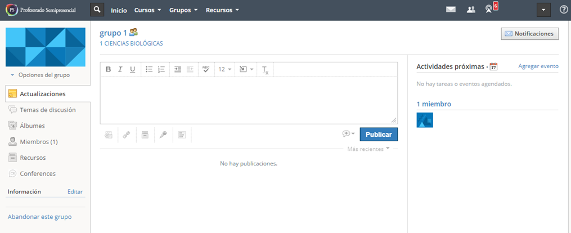Open the font size 12 dropdown
The height and width of the screenshot is (233, 571).
pyautogui.click(x=225, y=69)
